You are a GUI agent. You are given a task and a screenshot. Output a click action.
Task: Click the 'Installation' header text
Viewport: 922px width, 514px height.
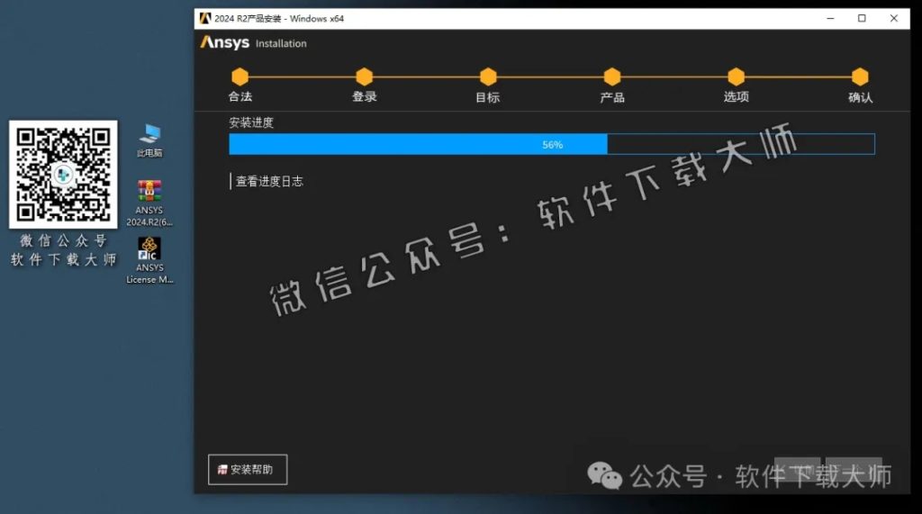coord(281,43)
